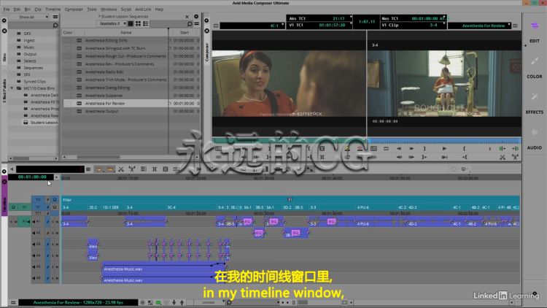Image resolution: width=547 pixels, height=308 pixels.
Task: Open the Student Lesson Sequences bin hamburger menu
Action: (197, 24)
